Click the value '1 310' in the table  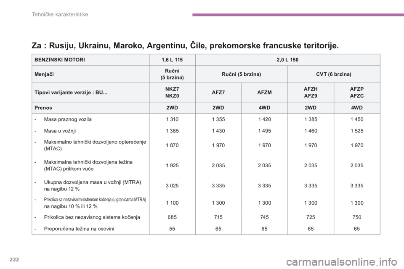pyautogui.click(x=172, y=119)
